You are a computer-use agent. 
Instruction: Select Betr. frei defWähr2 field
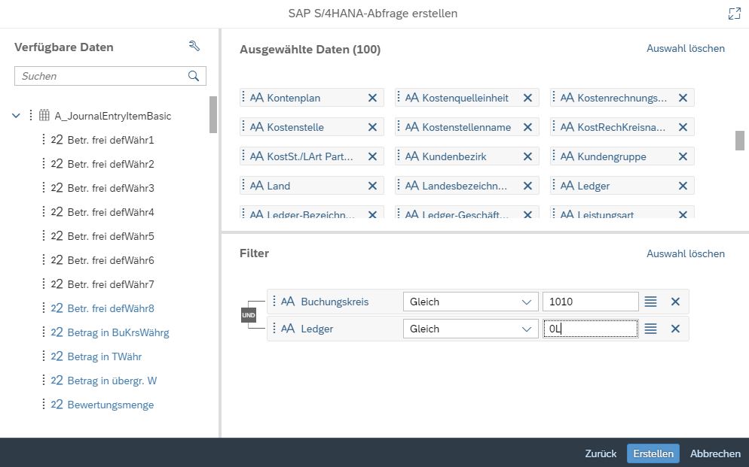[111, 164]
